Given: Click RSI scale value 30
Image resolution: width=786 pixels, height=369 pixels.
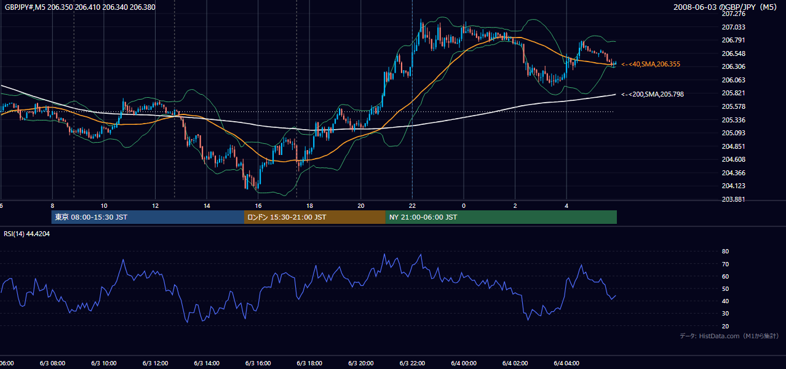Looking at the screenshot, I should (725, 314).
